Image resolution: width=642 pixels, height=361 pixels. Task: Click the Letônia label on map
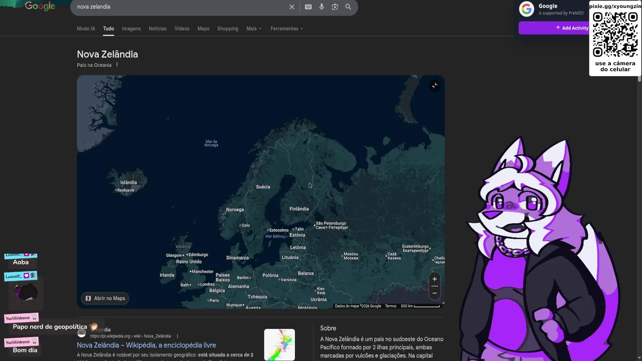tap(297, 248)
